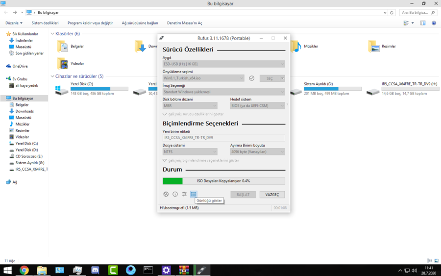Screen dimensions: 441x276
Task: Select the Müzikler folder in main pane
Action: click(x=304, y=47)
